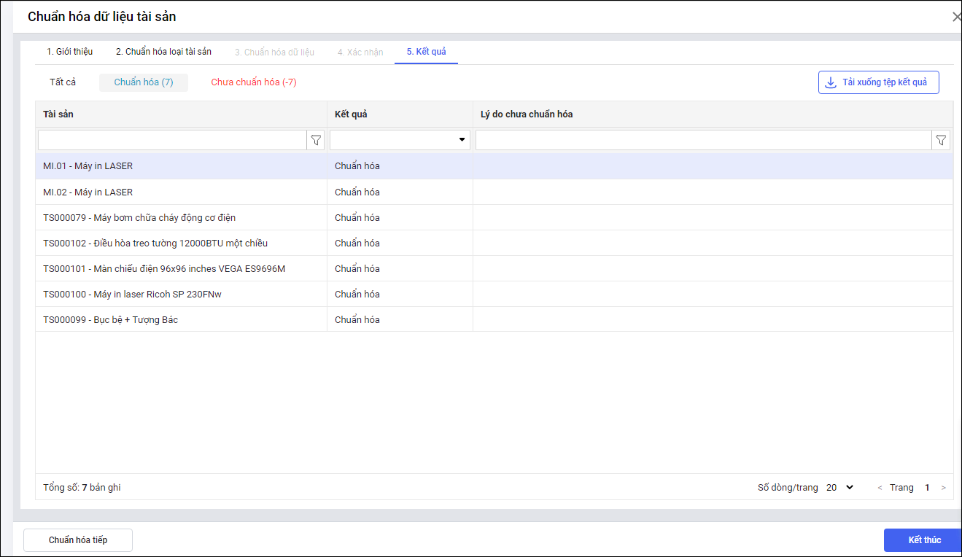
Task: Show Chưa chuẩn hóa (-7) records
Action: click(254, 82)
